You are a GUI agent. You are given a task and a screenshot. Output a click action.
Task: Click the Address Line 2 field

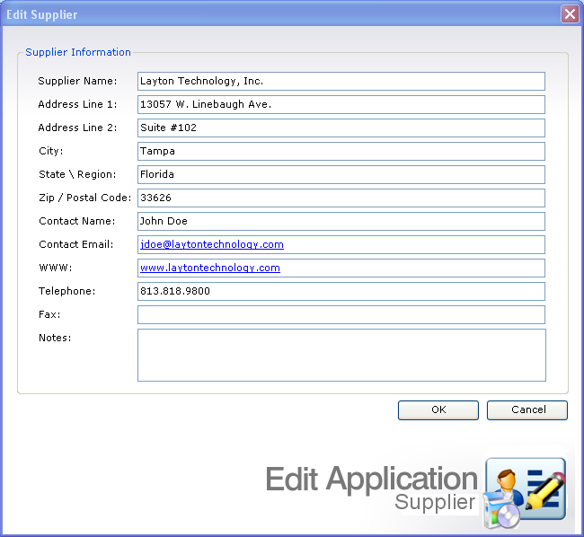click(x=341, y=128)
